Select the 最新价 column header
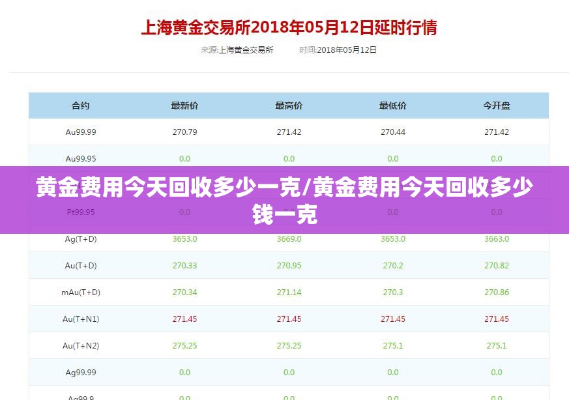 click(184, 106)
